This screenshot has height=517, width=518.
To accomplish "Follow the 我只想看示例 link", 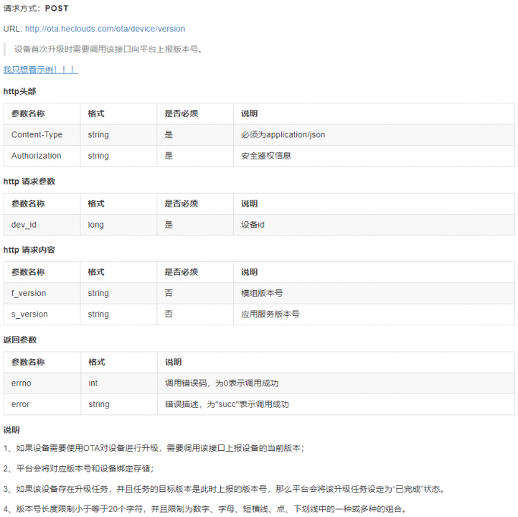I will click(x=41, y=70).
